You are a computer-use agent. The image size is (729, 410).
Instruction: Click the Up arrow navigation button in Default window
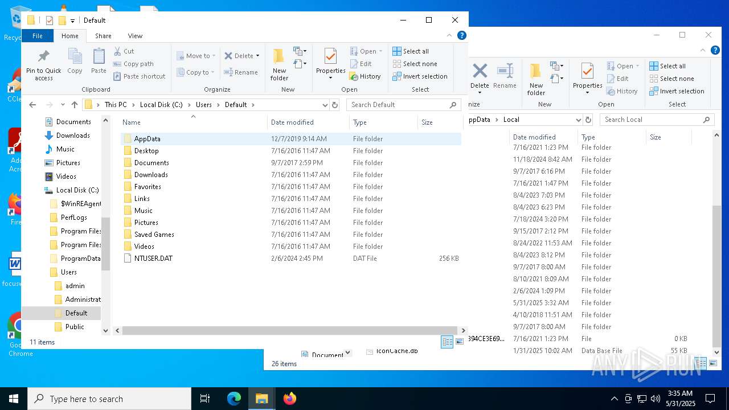click(75, 105)
